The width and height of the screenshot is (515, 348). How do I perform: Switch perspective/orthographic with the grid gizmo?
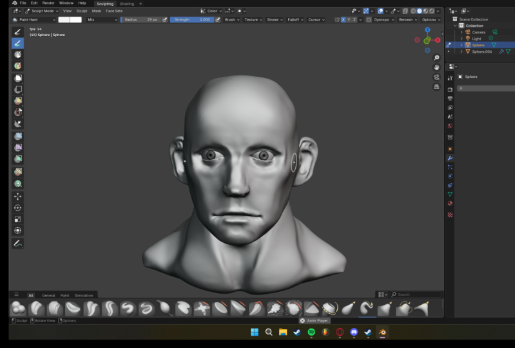tap(436, 86)
